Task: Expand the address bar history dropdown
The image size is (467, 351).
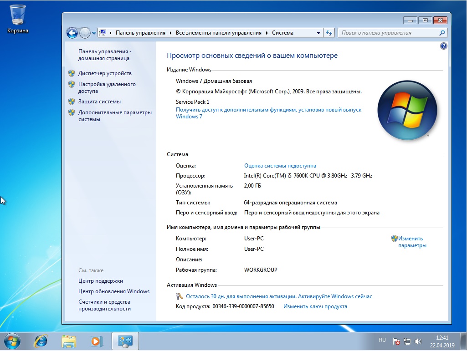Action: click(x=318, y=33)
